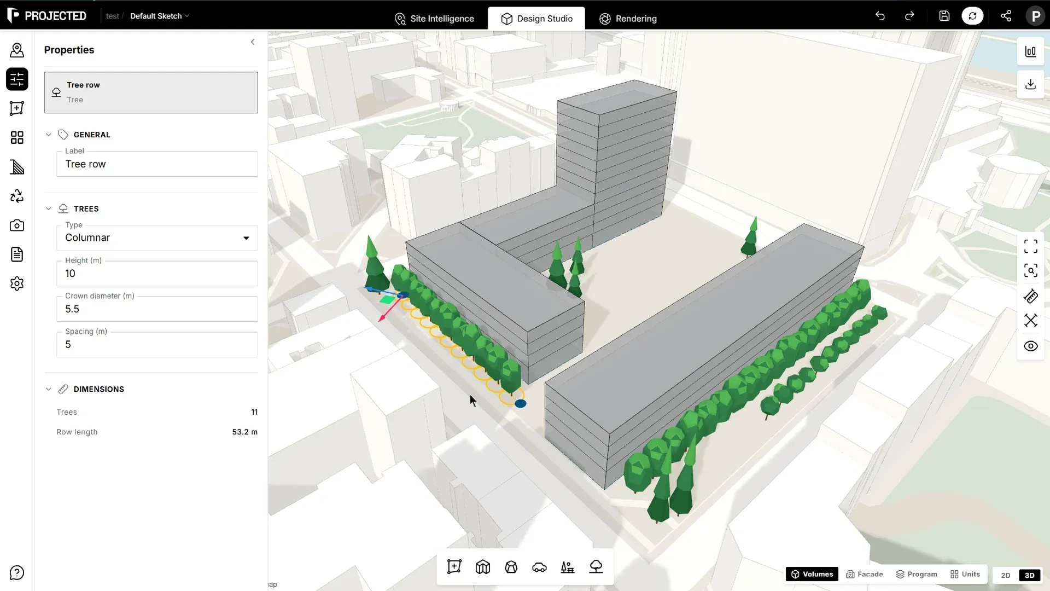Click the redo arrow icon
The image size is (1050, 591).
point(909,16)
